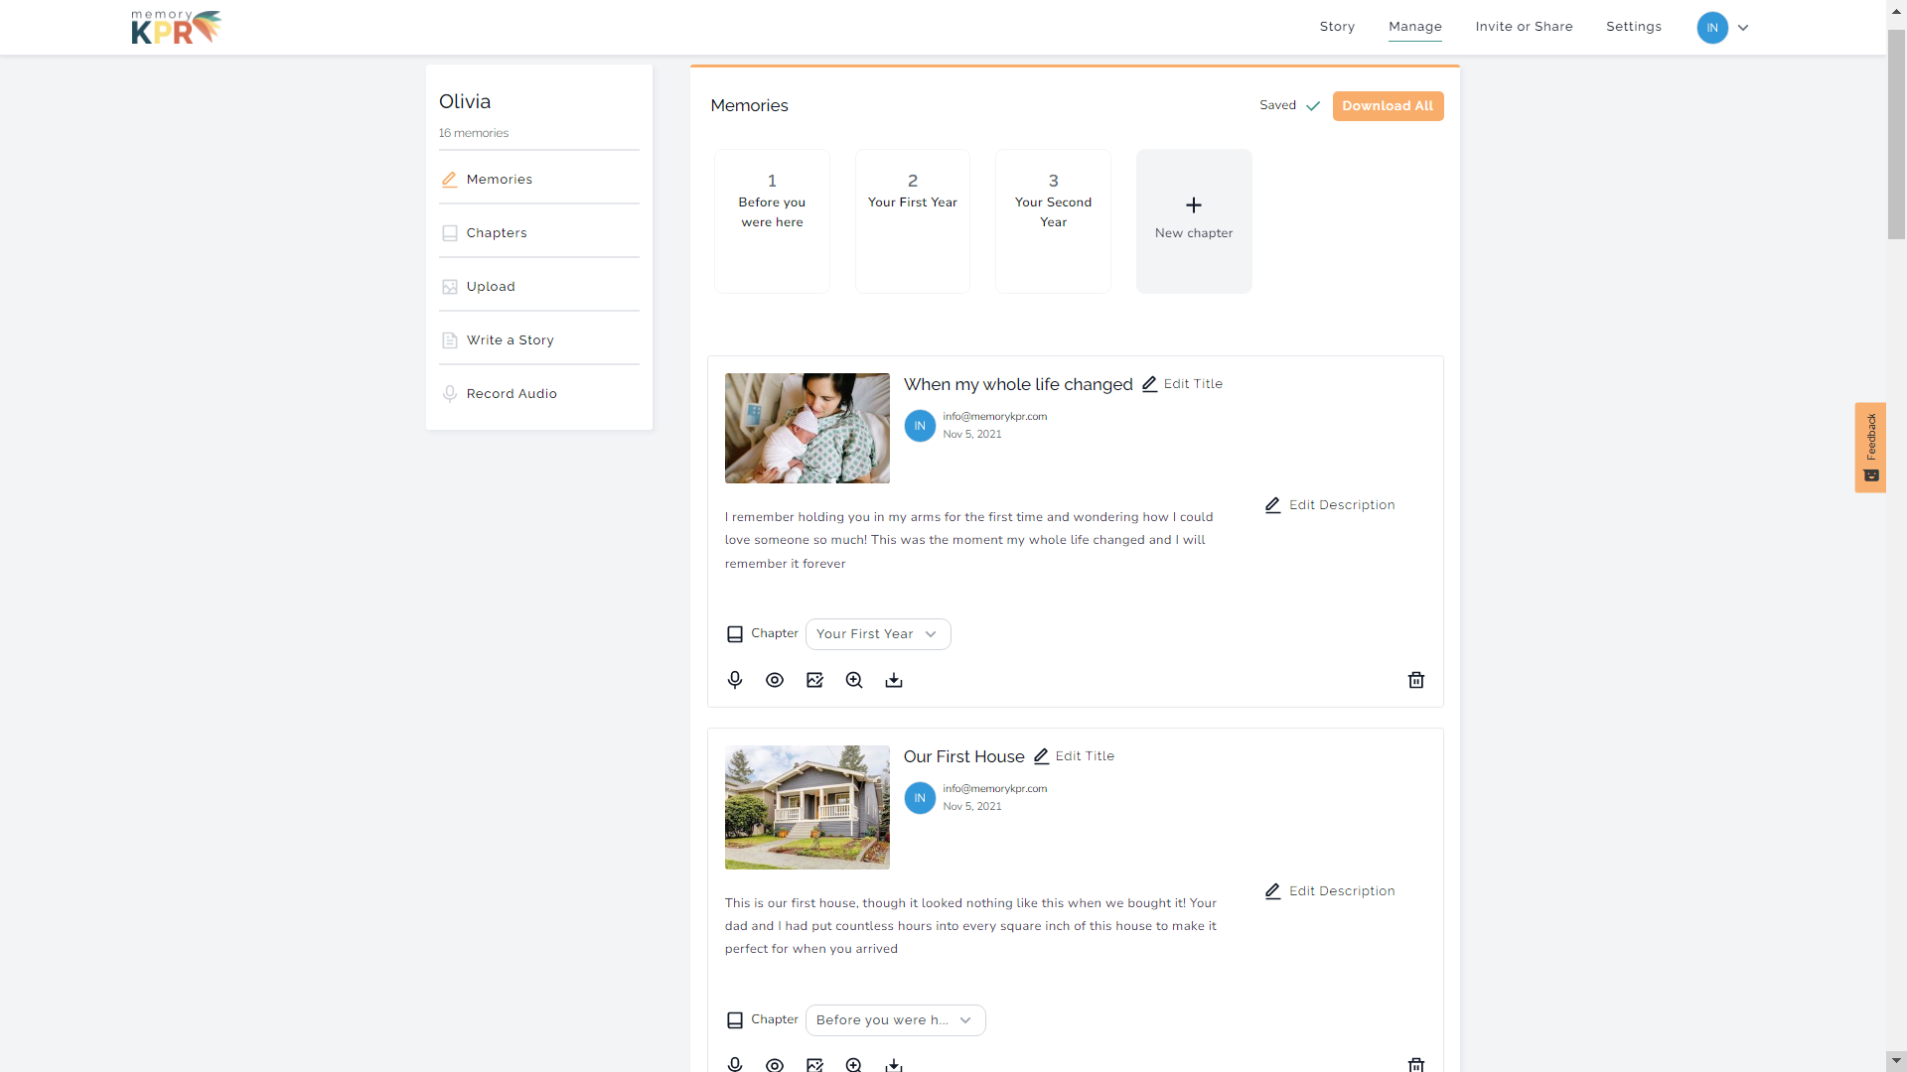Image resolution: width=1907 pixels, height=1072 pixels.
Task: Zoom in on Our First House photo
Action: [854, 1065]
